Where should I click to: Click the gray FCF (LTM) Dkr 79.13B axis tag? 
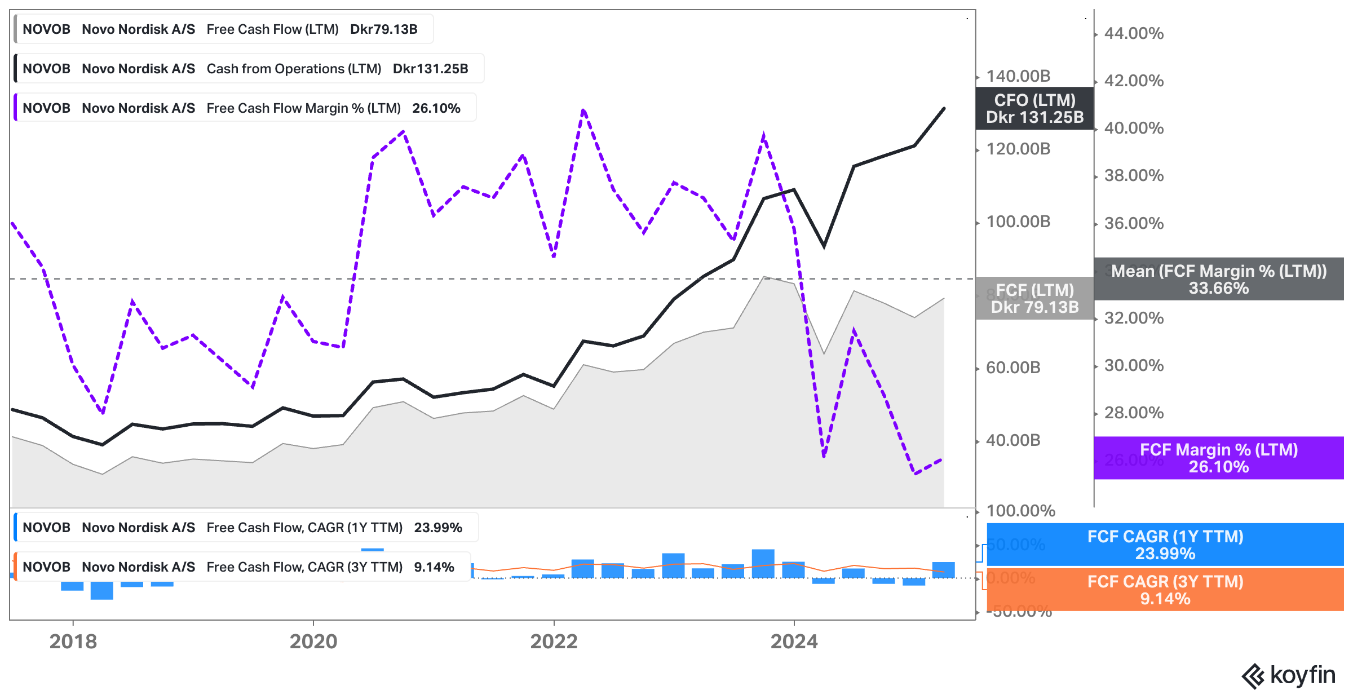pos(1034,299)
